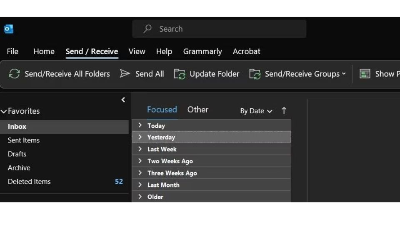Image resolution: width=400 pixels, height=225 pixels.
Task: Collapse the Favorites section
Action: [4, 112]
